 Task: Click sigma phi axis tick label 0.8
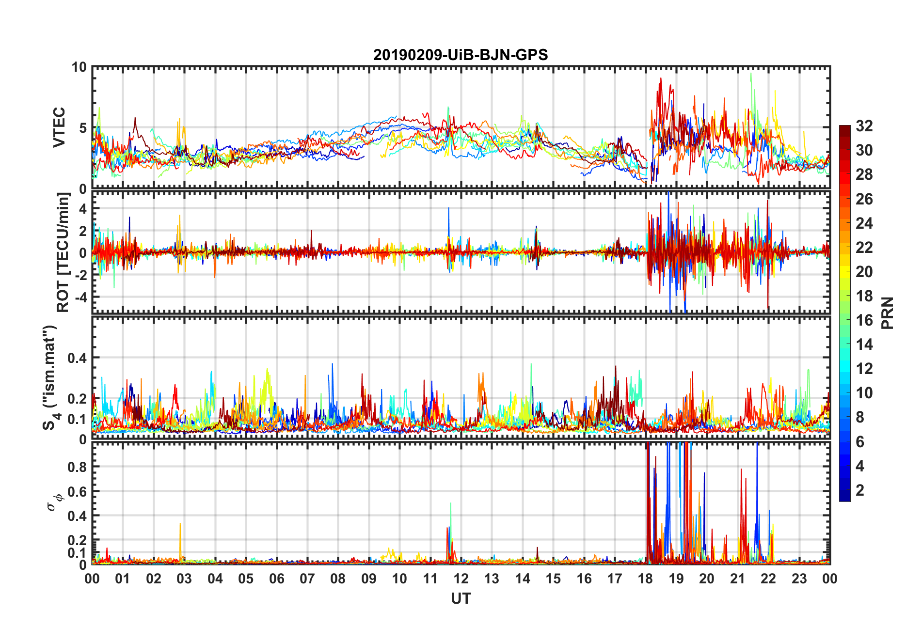[x=78, y=467]
